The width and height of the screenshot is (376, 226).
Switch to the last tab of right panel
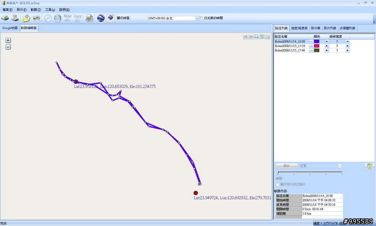click(347, 28)
